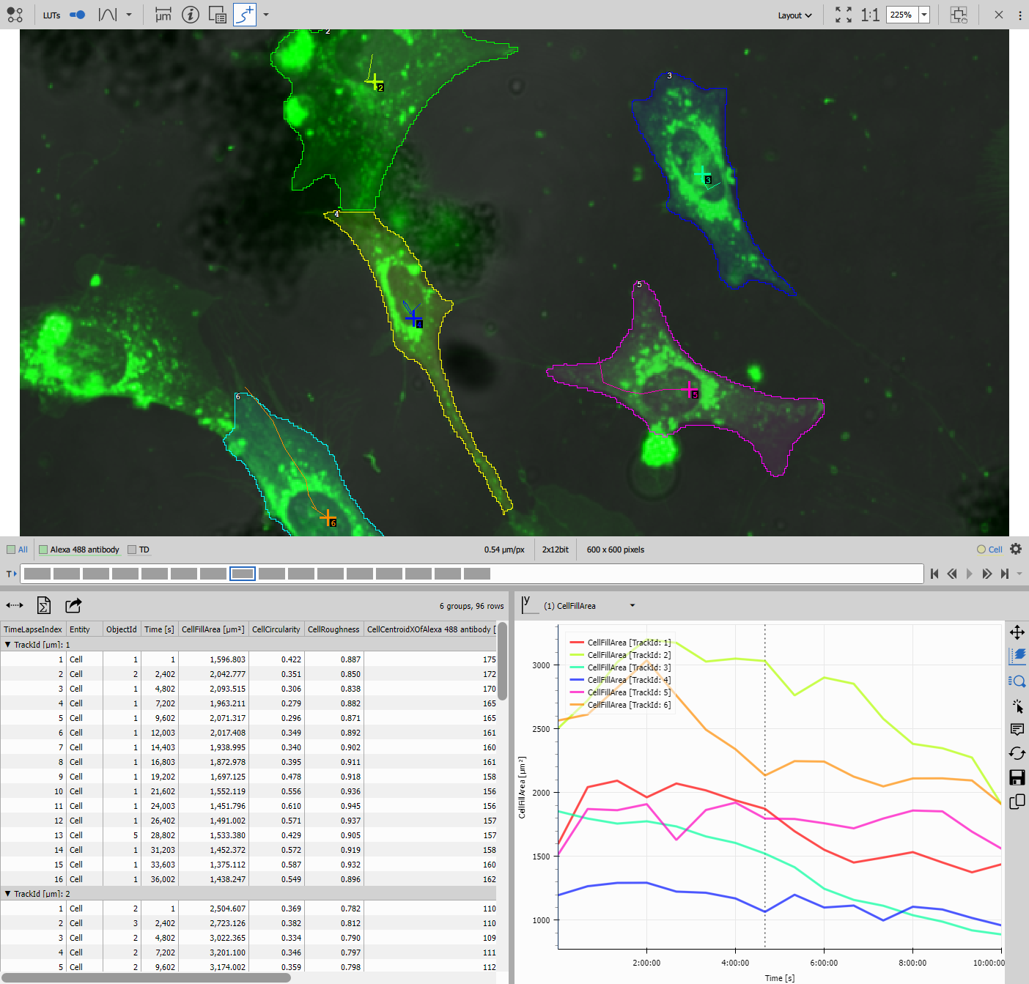Click the save graph icon
Screen dimensions: 1029x984
coord(1017,777)
